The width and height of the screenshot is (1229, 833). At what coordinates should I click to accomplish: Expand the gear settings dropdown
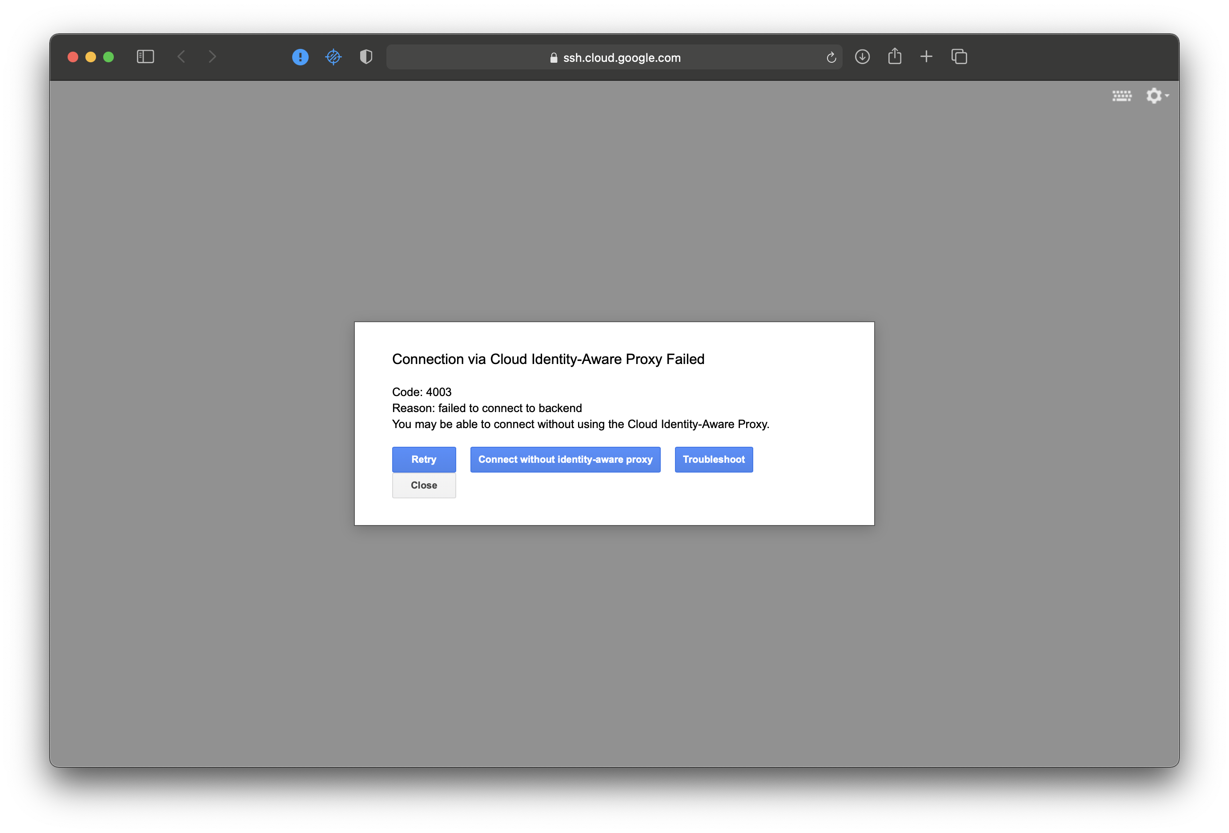point(1157,96)
